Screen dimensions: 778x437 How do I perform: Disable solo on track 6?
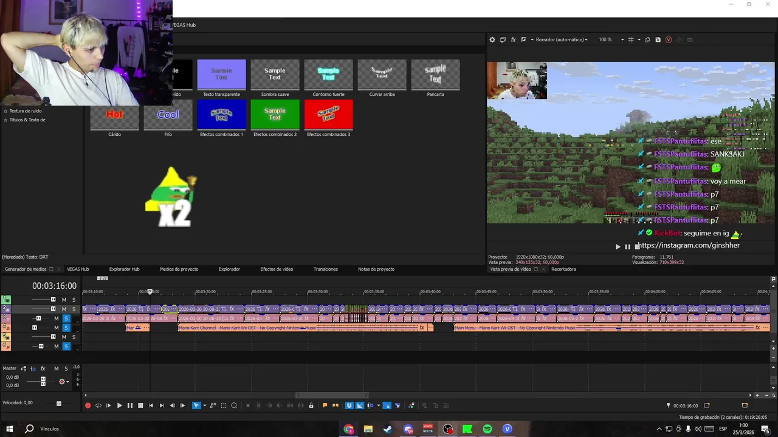[x=66, y=347]
